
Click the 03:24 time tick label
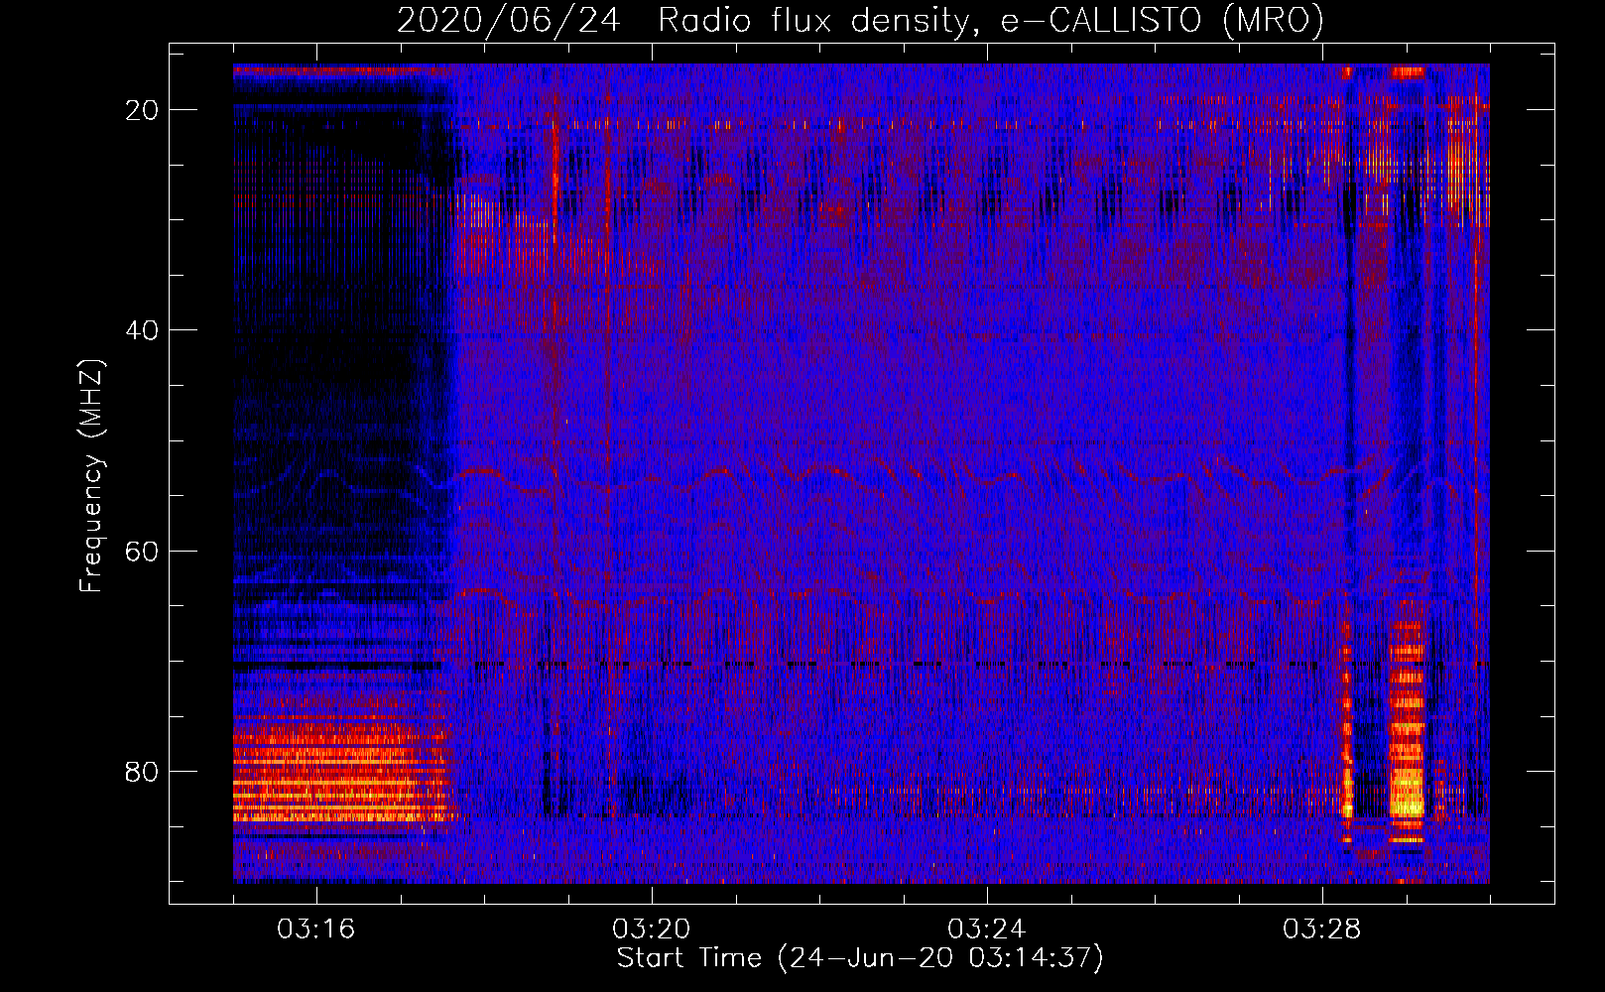[987, 930]
